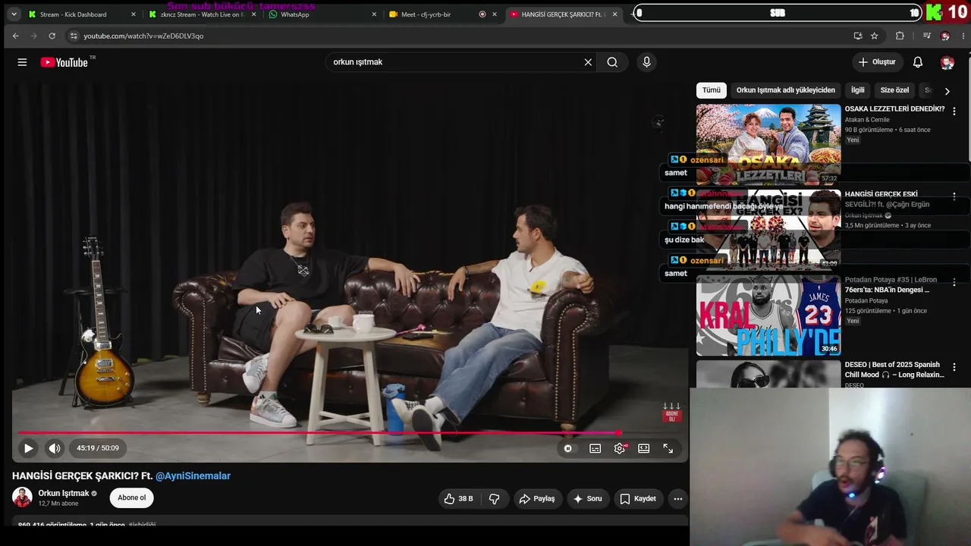Enter full screen on the video
Screen dimensions: 971x546
668,448
